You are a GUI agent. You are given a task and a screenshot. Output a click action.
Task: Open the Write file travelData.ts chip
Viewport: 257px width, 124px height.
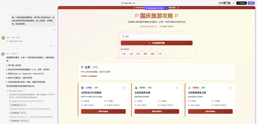click(19, 121)
